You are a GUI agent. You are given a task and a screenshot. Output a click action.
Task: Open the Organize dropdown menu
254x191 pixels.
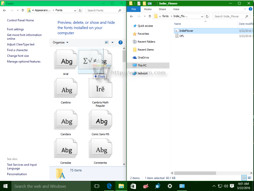click(60, 42)
